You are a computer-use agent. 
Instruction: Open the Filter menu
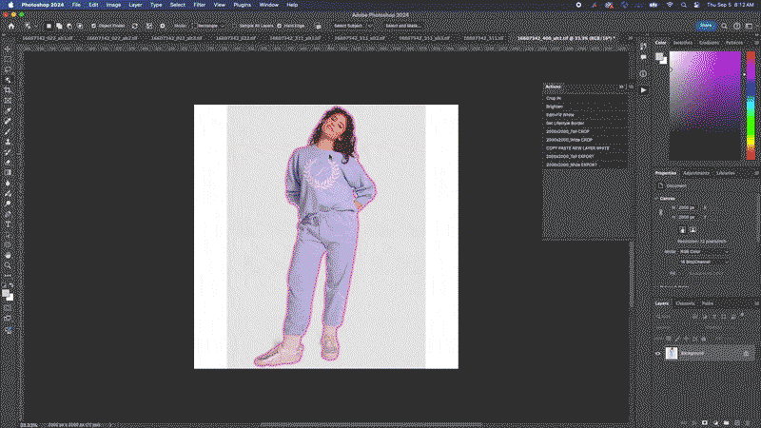coord(200,5)
